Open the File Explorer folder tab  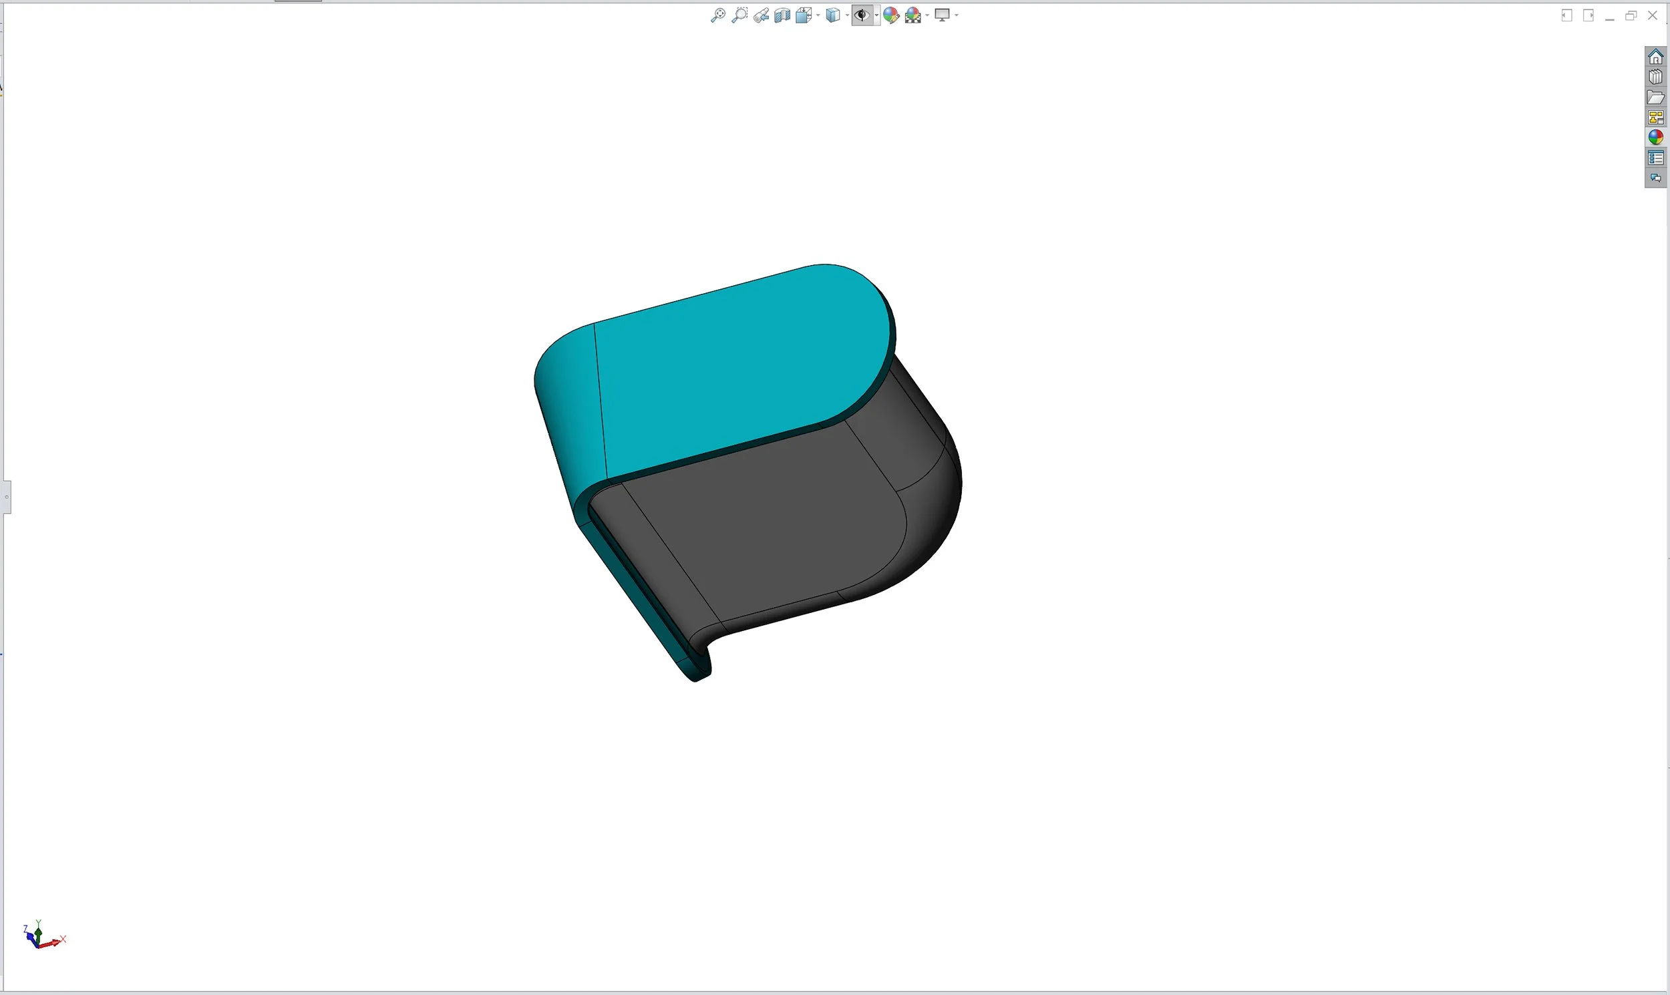pyautogui.click(x=1655, y=97)
